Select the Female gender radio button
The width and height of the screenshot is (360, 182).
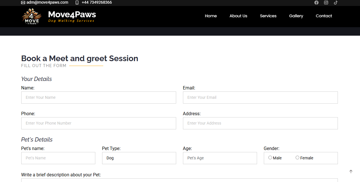pyautogui.click(x=297, y=158)
